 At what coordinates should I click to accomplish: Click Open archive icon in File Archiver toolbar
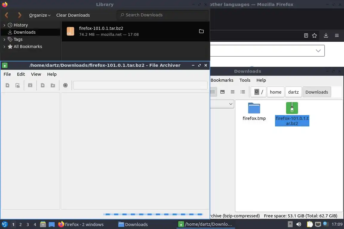pos(18,85)
